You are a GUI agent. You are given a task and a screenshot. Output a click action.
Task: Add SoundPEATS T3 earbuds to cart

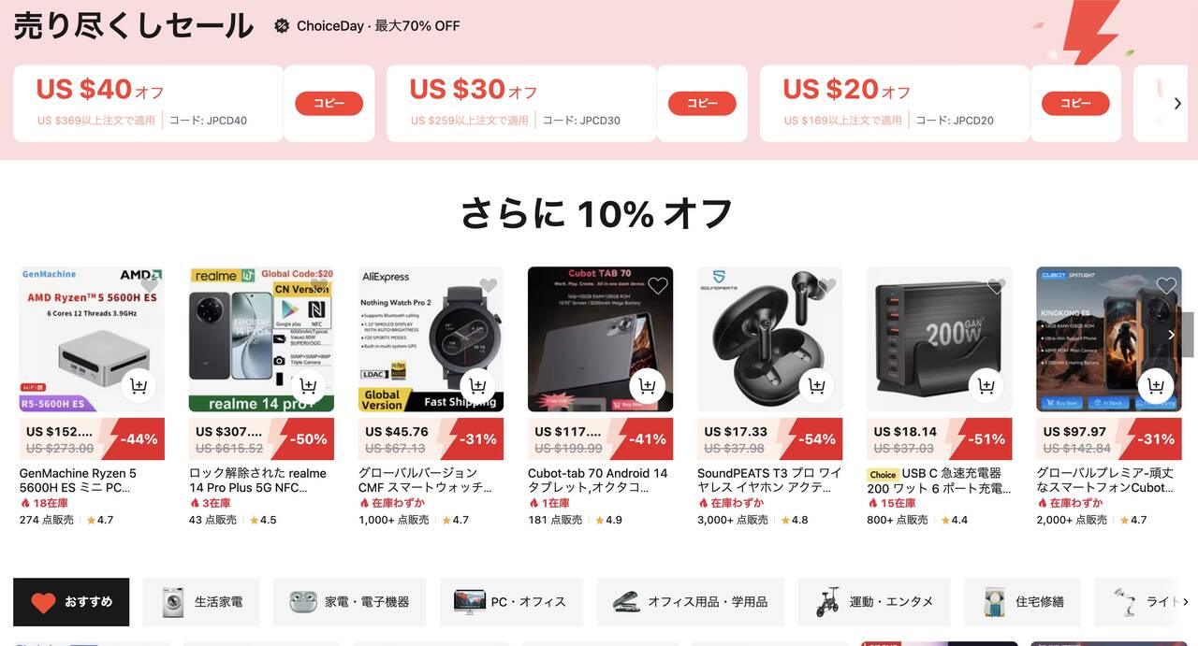816,385
